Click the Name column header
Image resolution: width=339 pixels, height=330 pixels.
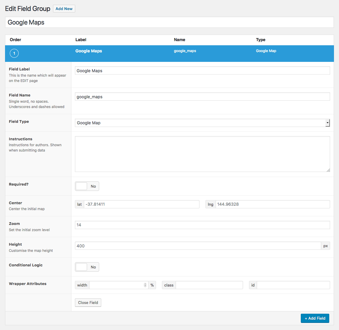[x=180, y=40]
